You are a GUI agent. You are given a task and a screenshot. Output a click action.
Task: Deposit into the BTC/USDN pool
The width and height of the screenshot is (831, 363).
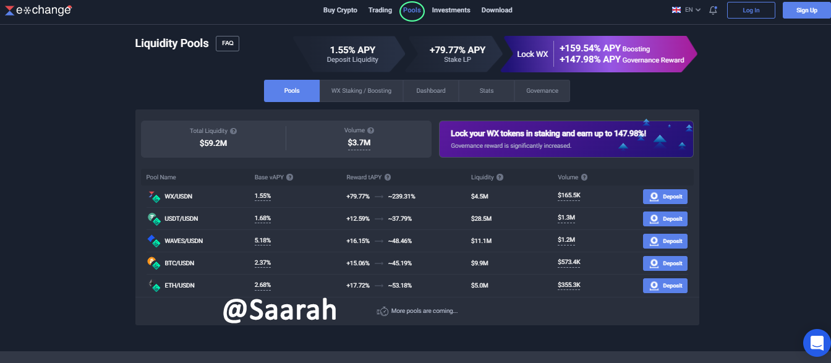pyautogui.click(x=665, y=263)
